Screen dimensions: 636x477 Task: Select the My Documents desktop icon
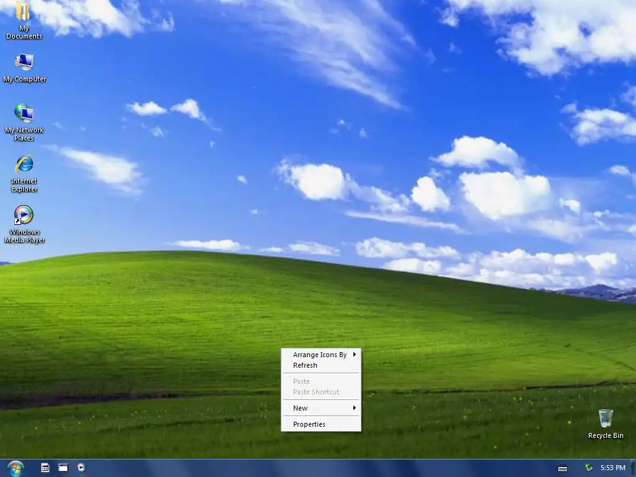coord(24,20)
